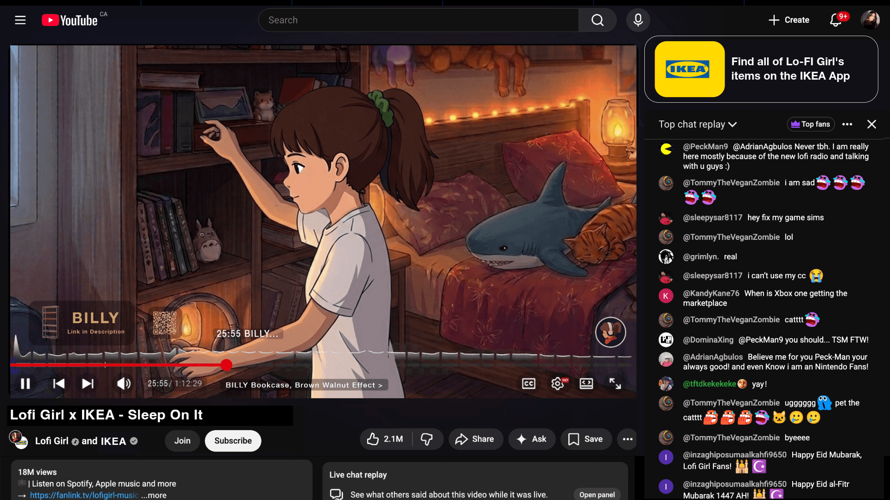Viewport: 890px width, 500px height.
Task: Open the notifications bell
Action: pos(836,20)
